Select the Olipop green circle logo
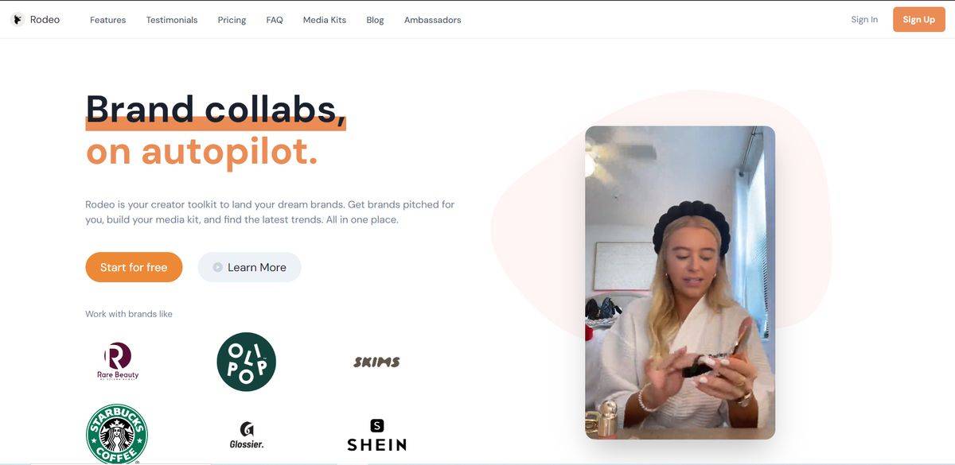 (x=247, y=362)
